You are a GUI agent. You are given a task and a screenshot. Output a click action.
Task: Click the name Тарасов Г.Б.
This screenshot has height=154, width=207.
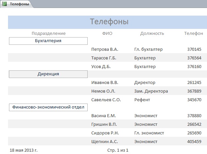coord(104,58)
